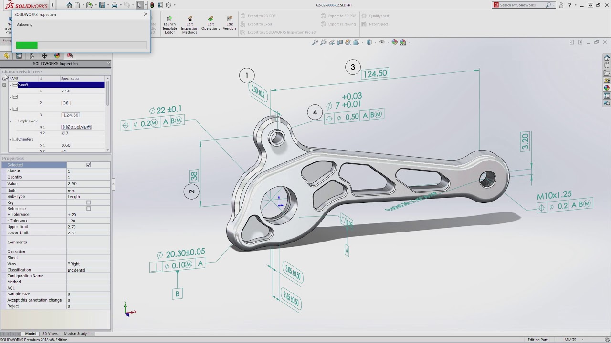The image size is (611, 343).
Task: Open Help dropdown arrow in title bar
Action: tap(576, 5)
